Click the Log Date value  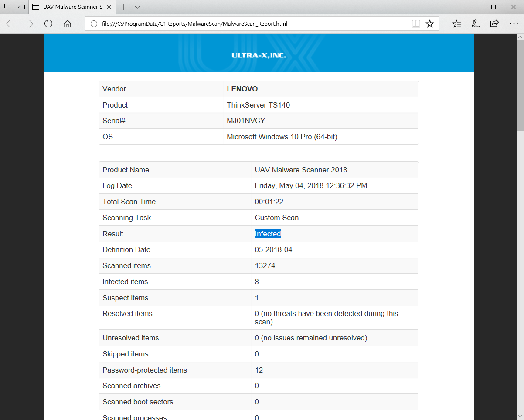311,185
